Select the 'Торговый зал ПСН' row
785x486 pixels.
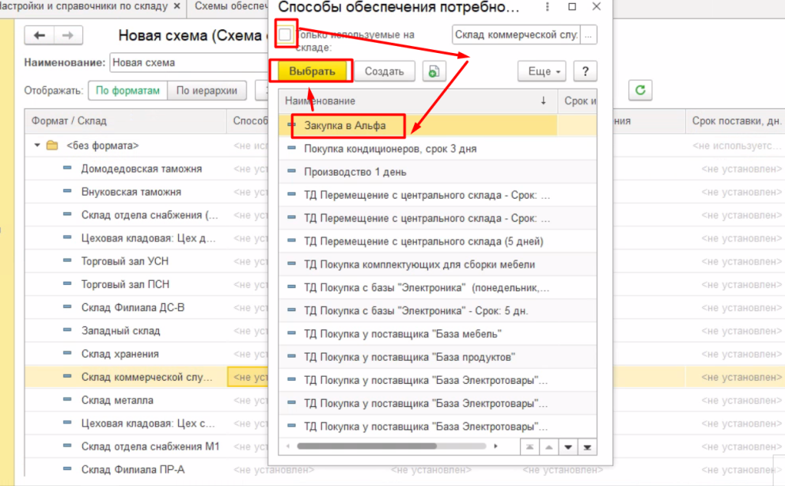click(x=125, y=284)
